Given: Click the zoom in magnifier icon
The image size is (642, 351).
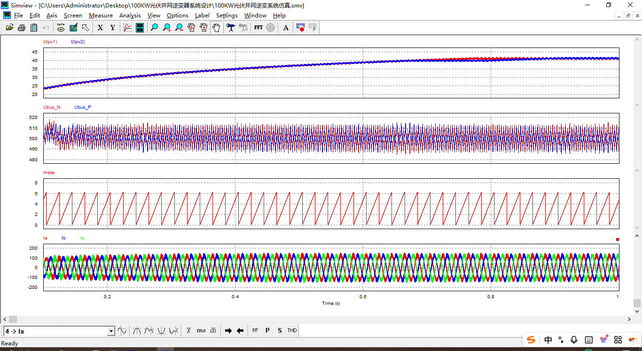Looking at the screenshot, I should click(x=167, y=28).
